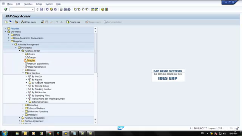Click the Generate Shortcut icon
The image size is (242, 136).
pos(97,9)
